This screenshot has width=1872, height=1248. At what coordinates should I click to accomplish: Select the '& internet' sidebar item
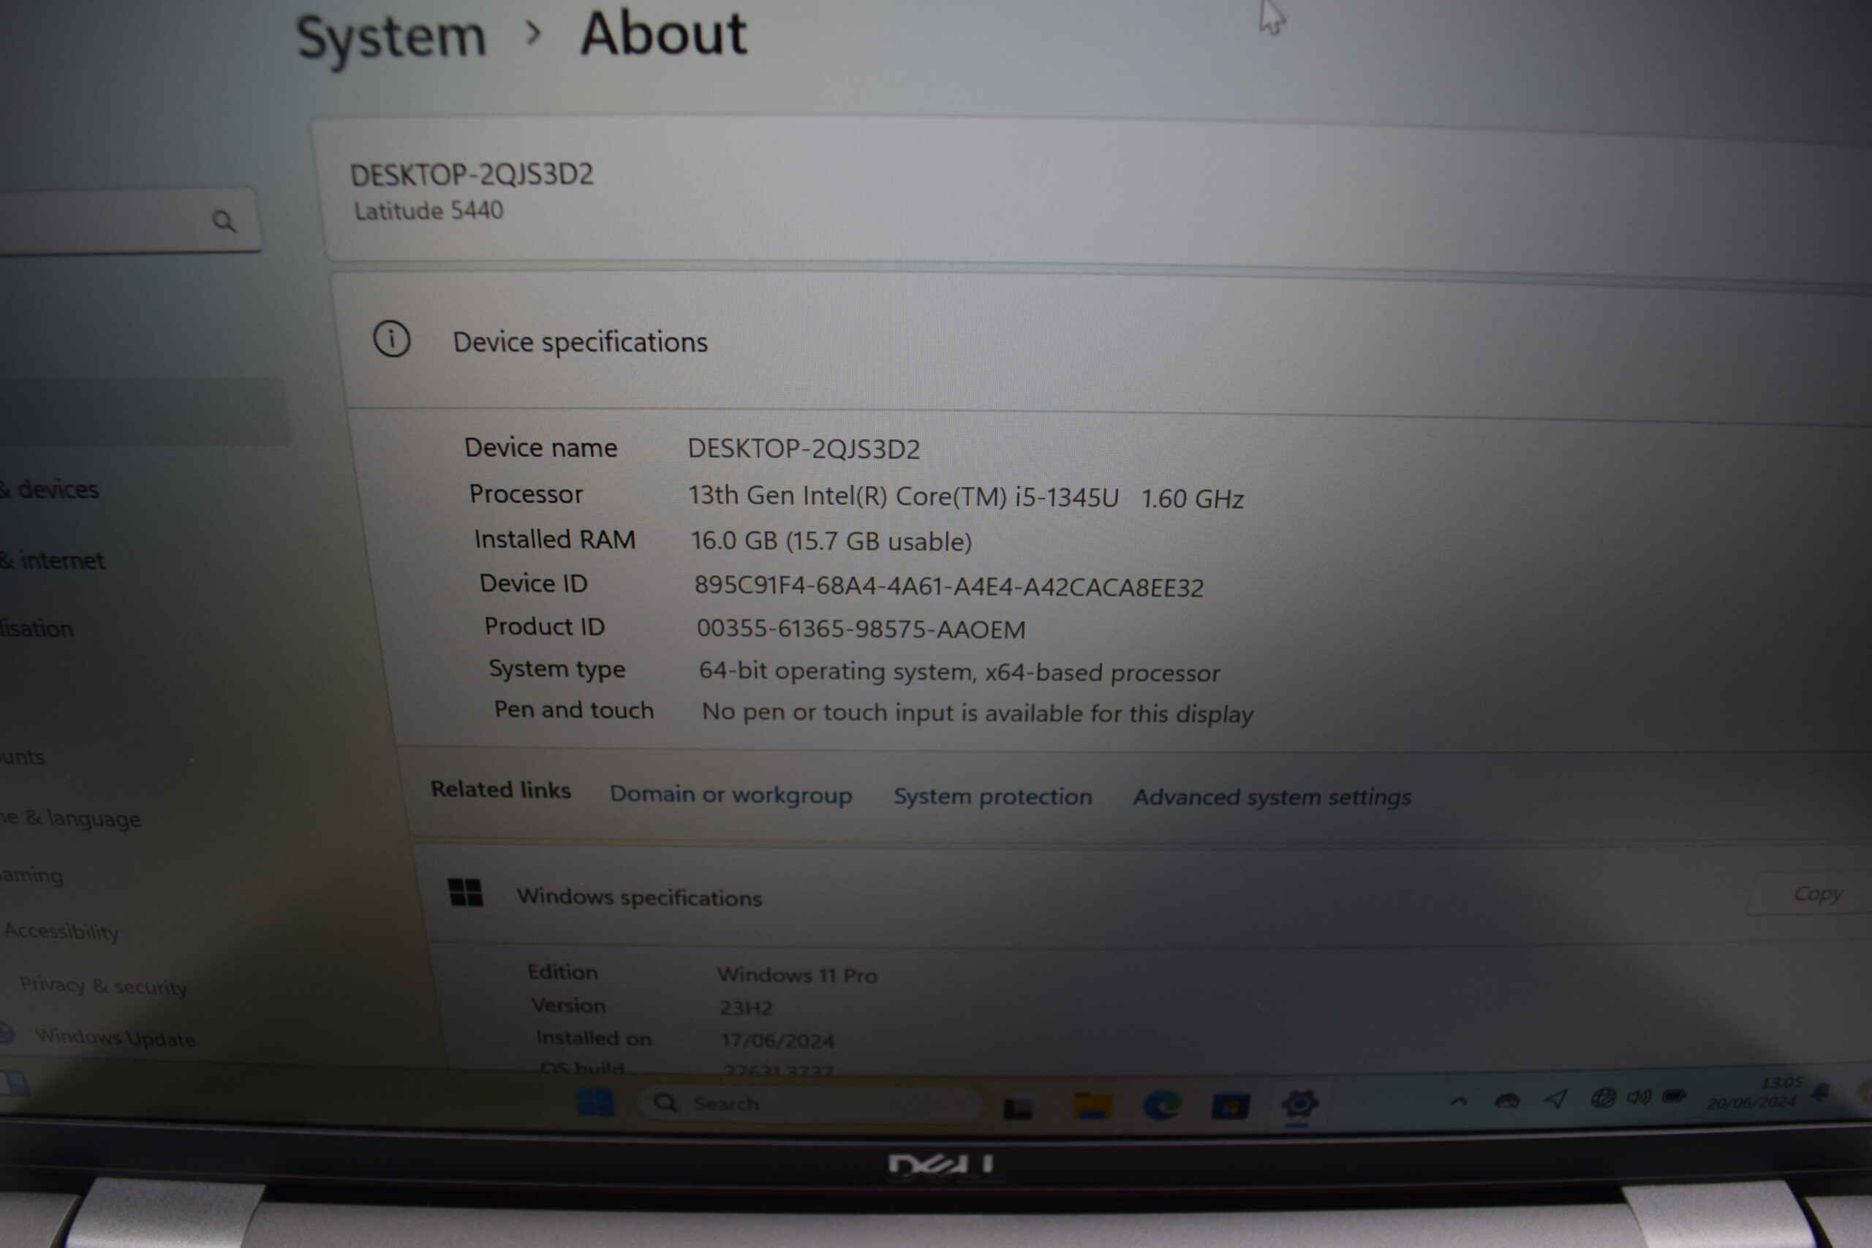click(53, 560)
